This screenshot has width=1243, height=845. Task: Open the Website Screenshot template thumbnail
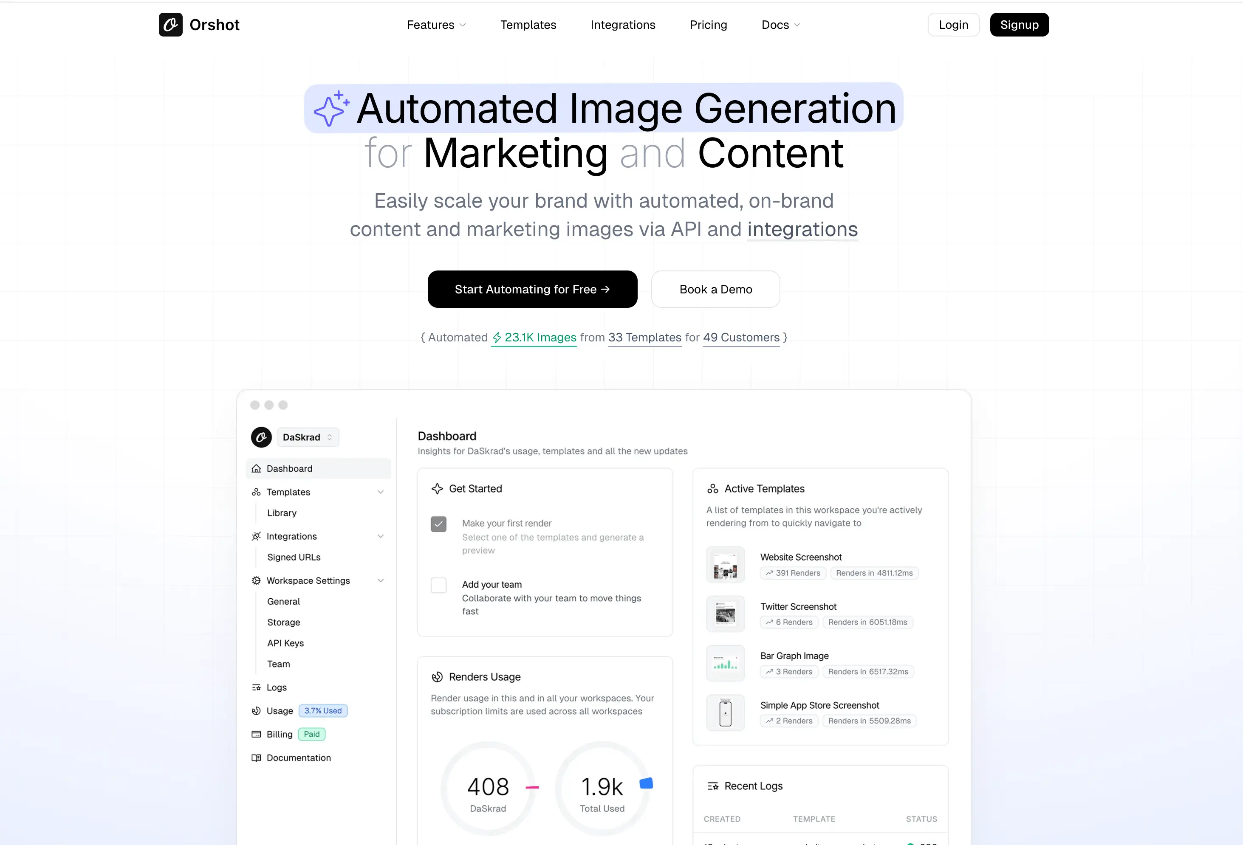725,565
